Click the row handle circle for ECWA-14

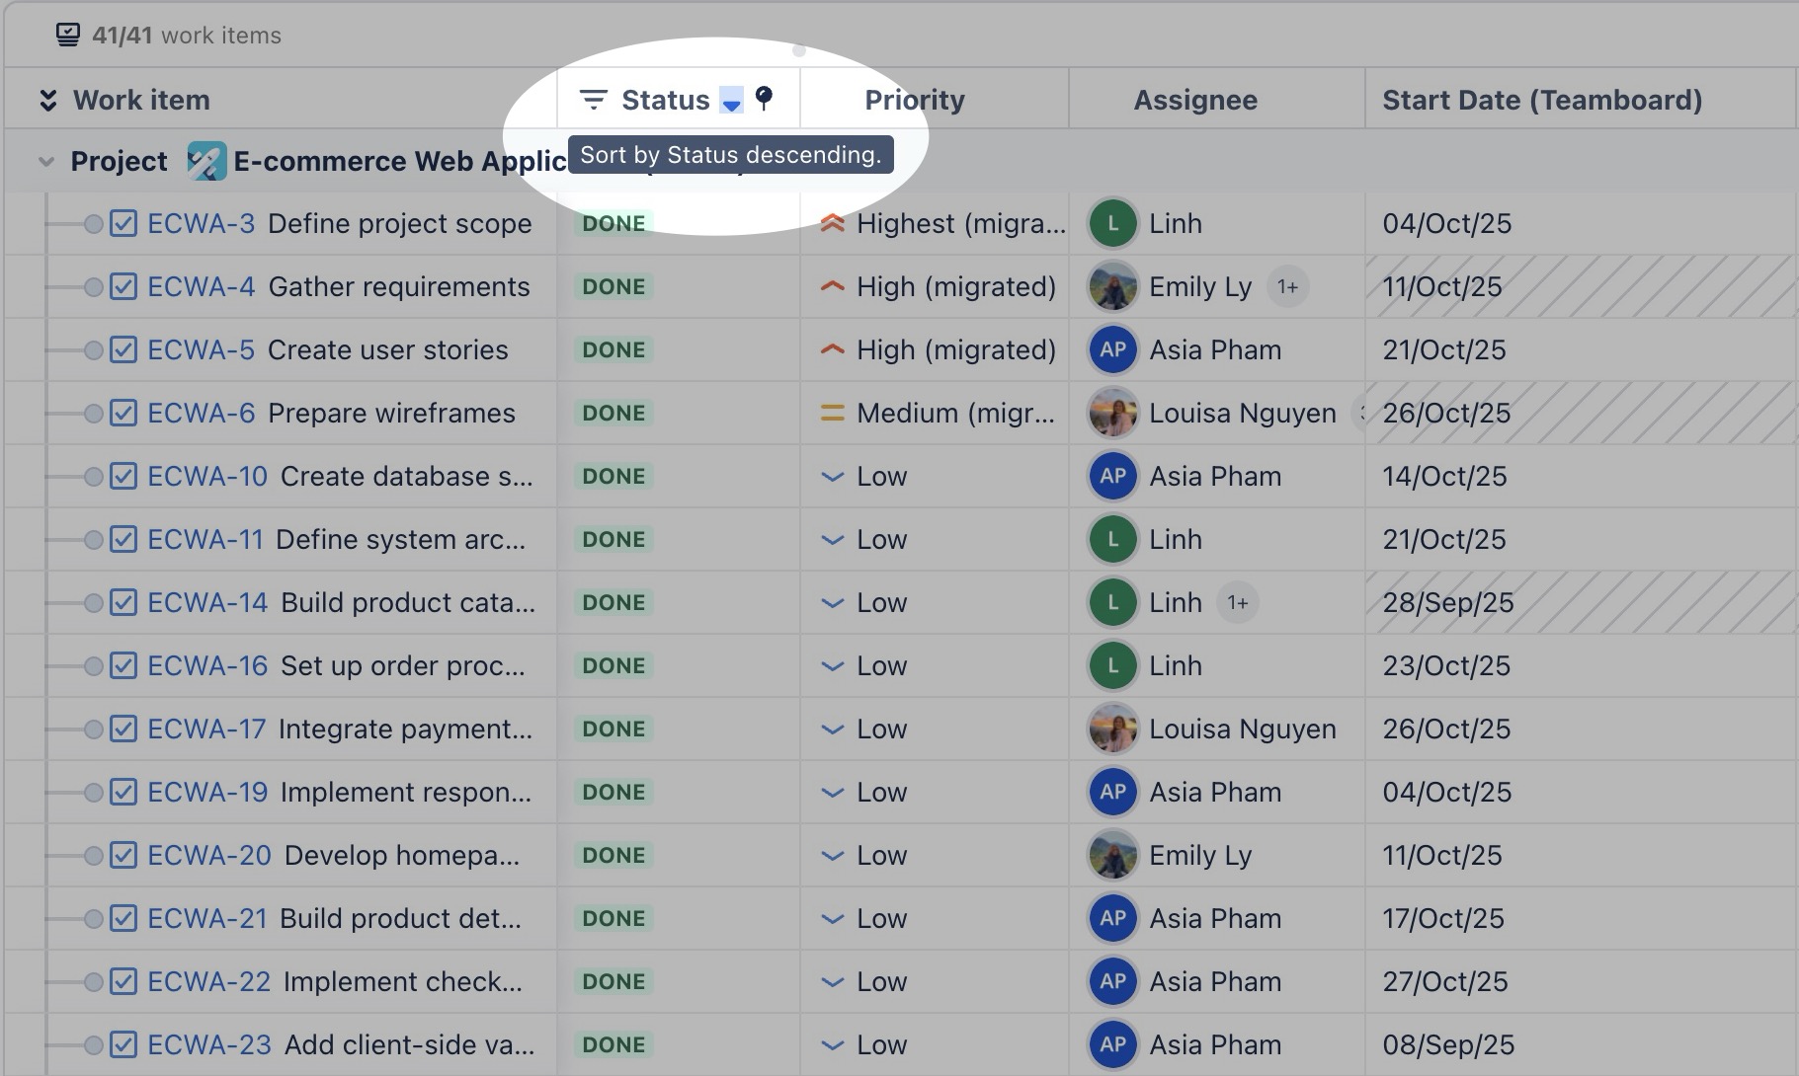[93, 603]
